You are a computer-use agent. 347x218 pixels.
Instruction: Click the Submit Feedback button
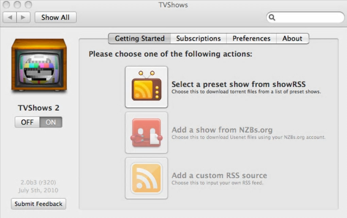point(38,204)
